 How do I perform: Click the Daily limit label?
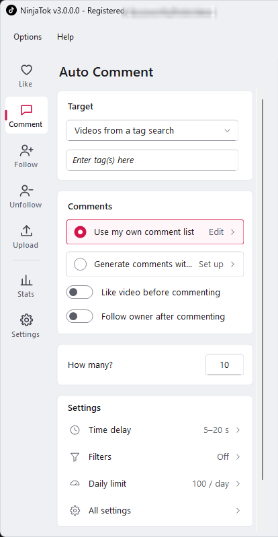(x=107, y=483)
